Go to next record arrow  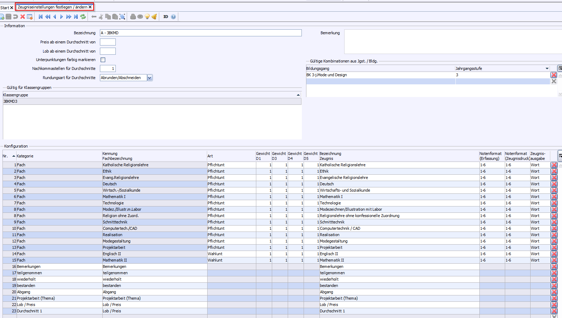point(61,17)
